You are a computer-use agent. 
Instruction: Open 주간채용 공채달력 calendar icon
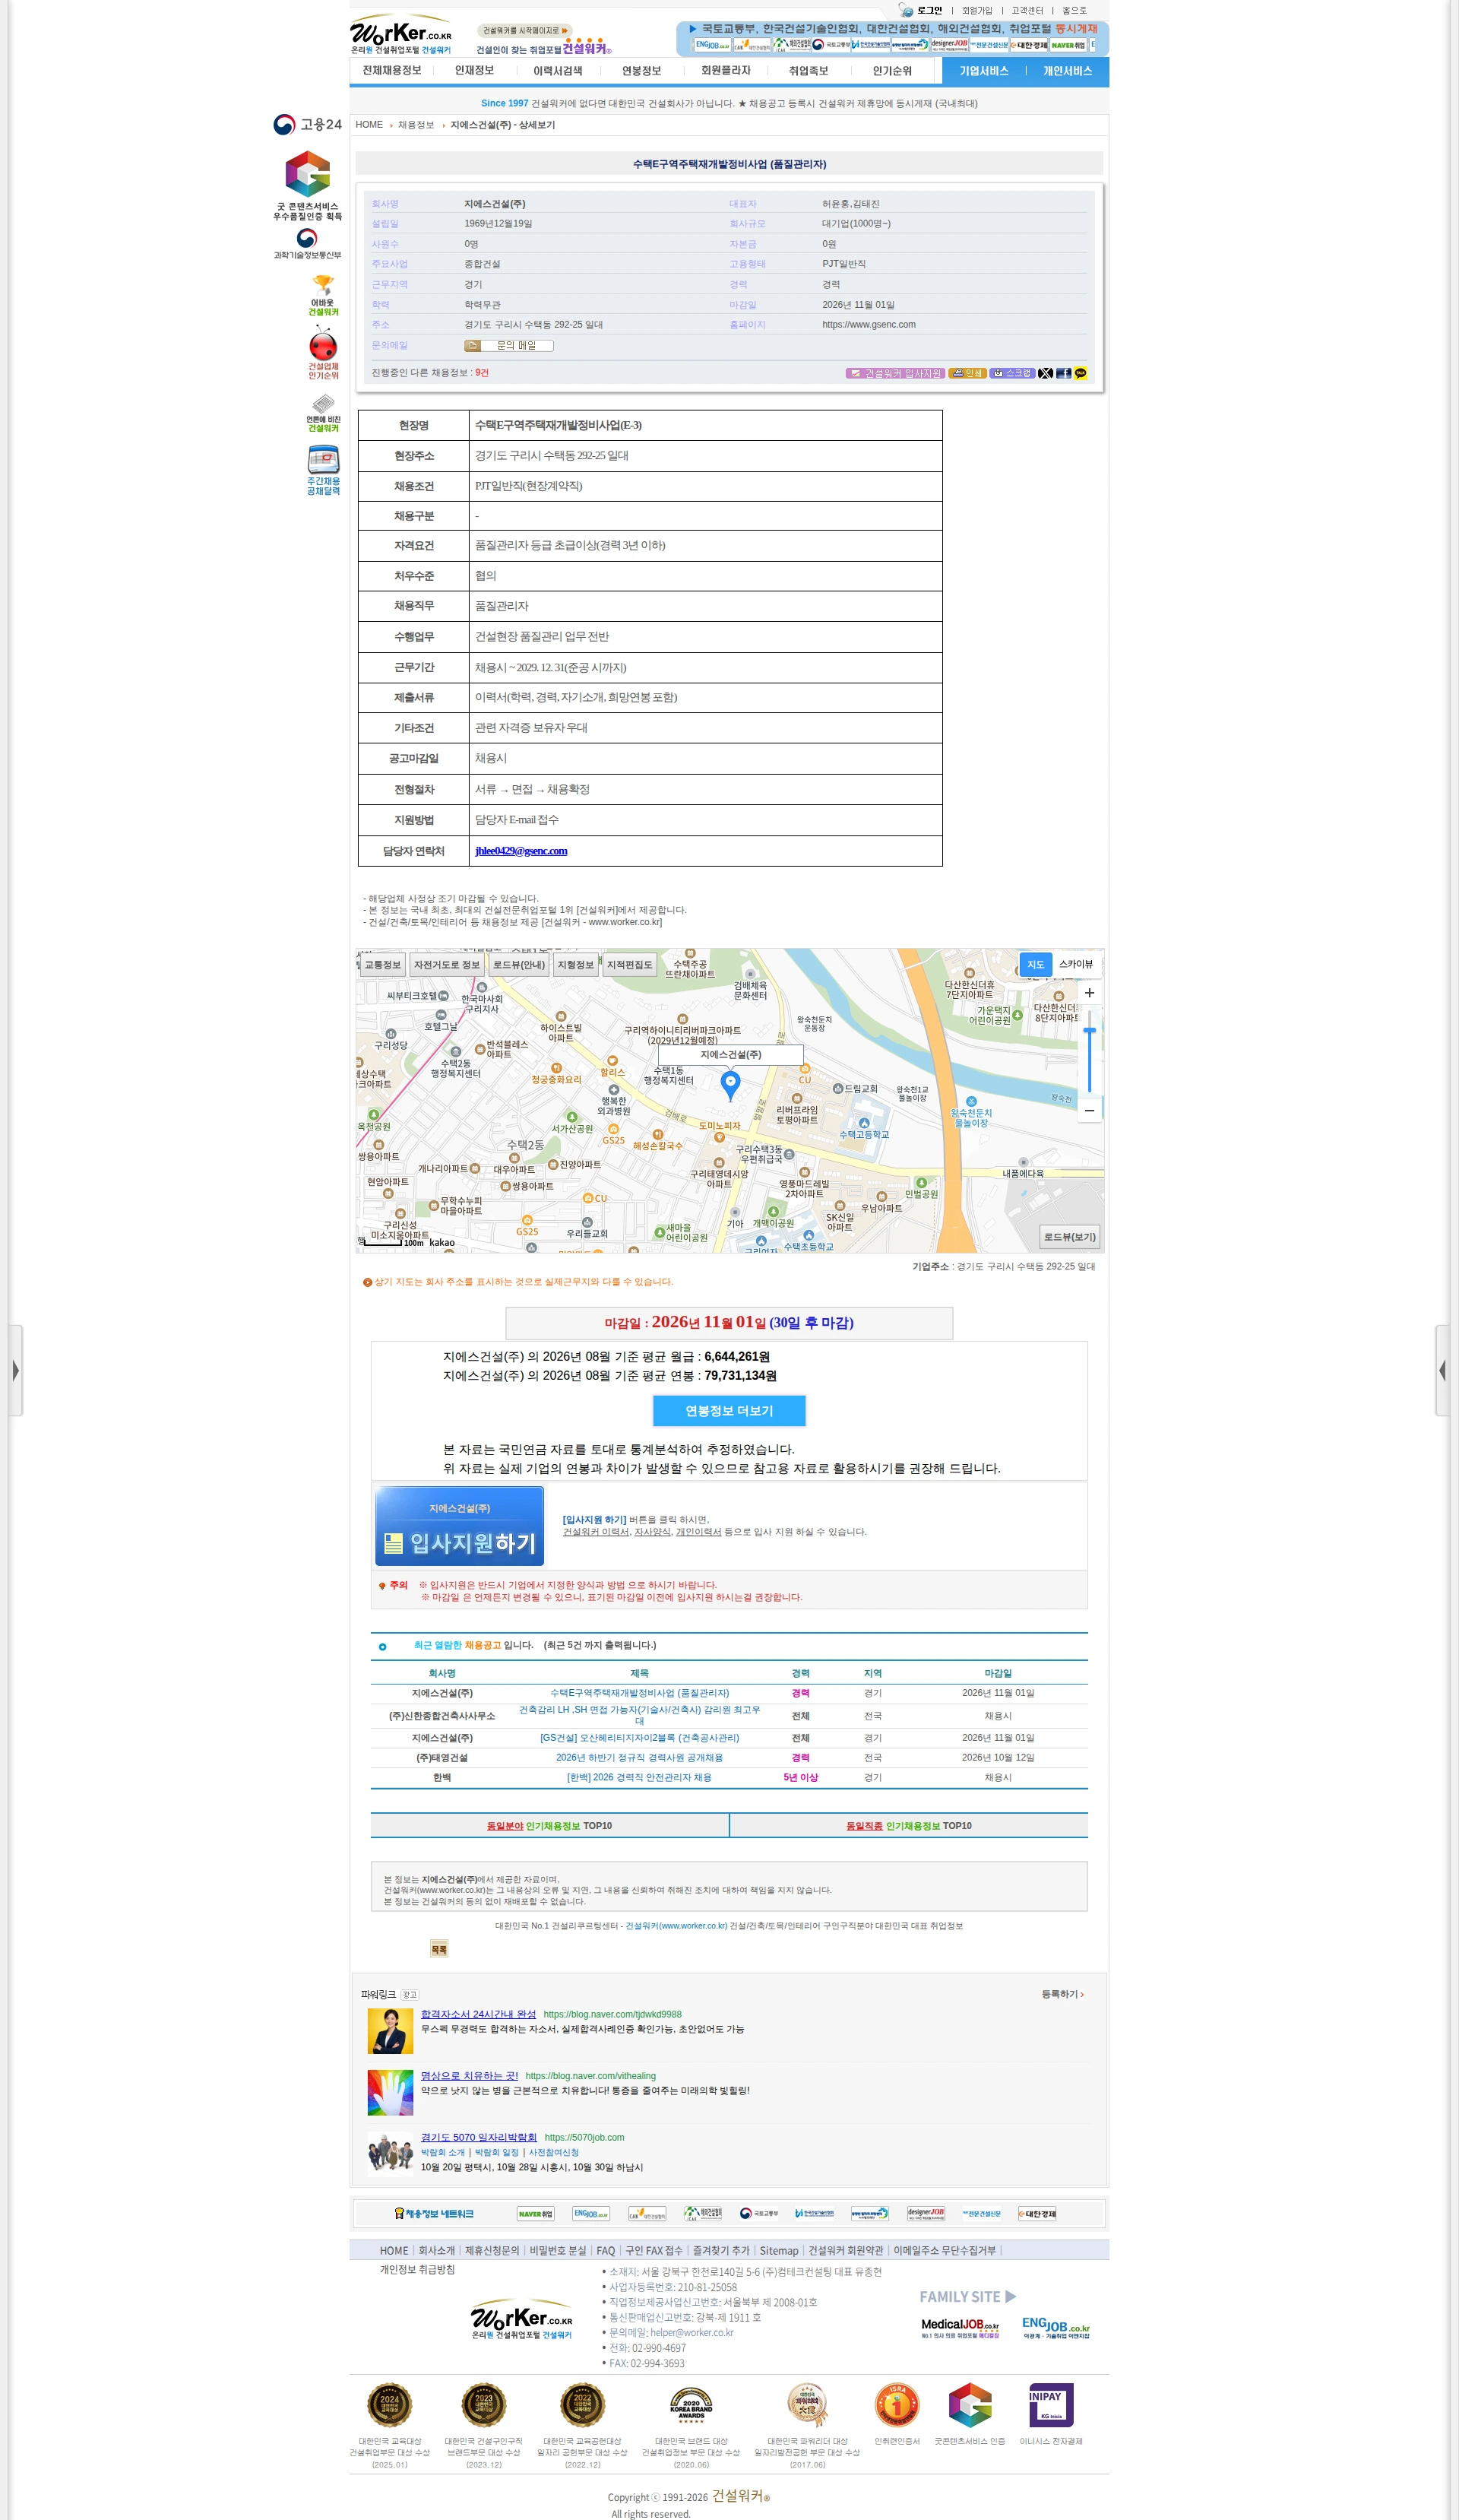pyautogui.click(x=323, y=470)
